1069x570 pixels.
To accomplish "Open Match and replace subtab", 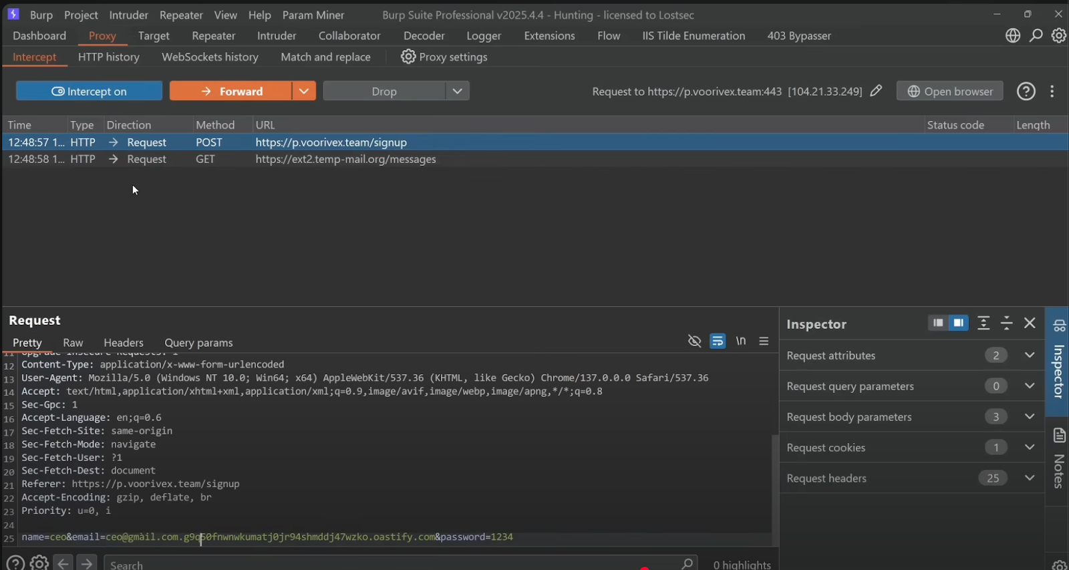I will (x=325, y=57).
